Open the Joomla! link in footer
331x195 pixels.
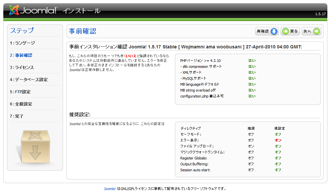(110, 189)
